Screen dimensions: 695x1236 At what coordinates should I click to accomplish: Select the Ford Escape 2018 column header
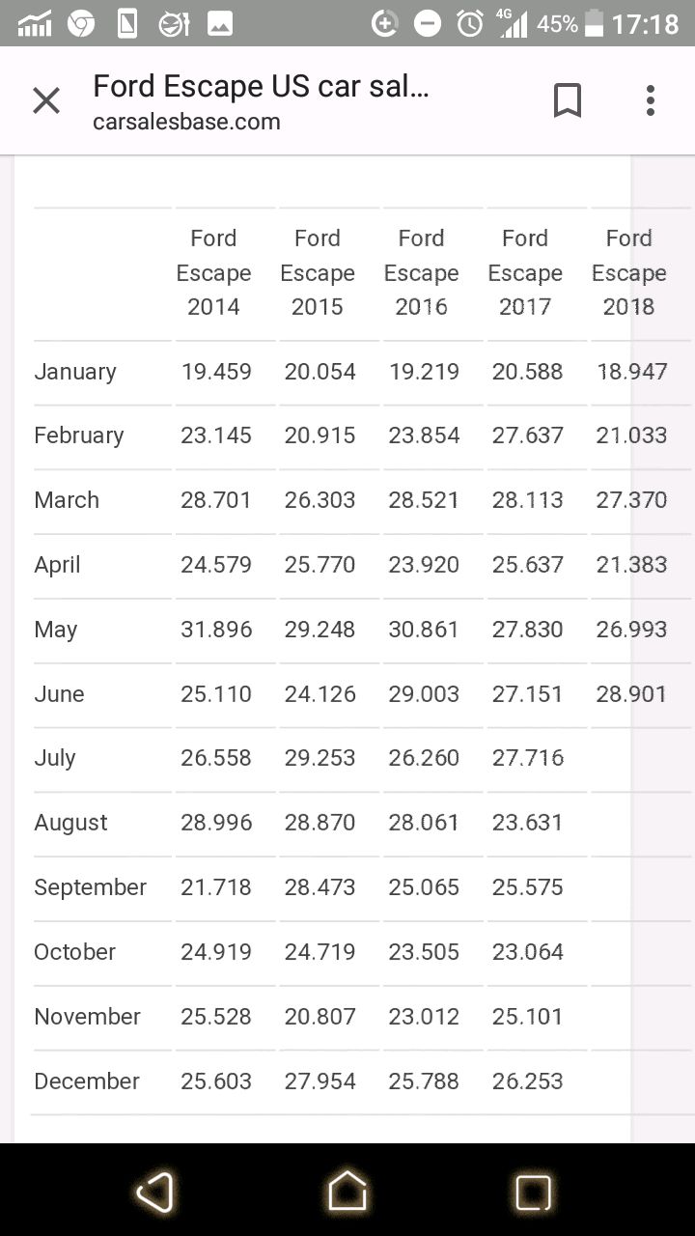[x=629, y=272]
